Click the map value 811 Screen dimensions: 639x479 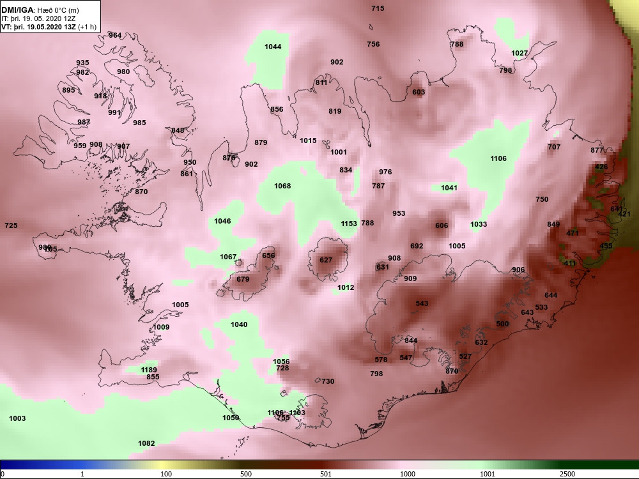coord(321,82)
